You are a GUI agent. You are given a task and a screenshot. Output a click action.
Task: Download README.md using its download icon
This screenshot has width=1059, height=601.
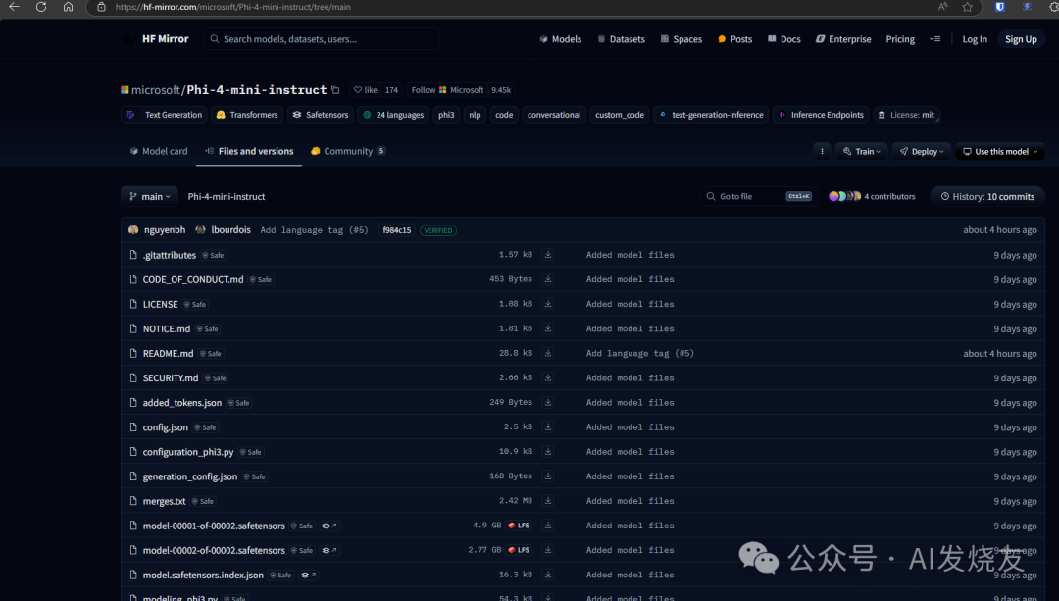(548, 353)
